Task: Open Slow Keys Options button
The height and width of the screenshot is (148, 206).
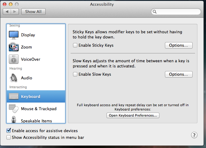Action: (179, 74)
